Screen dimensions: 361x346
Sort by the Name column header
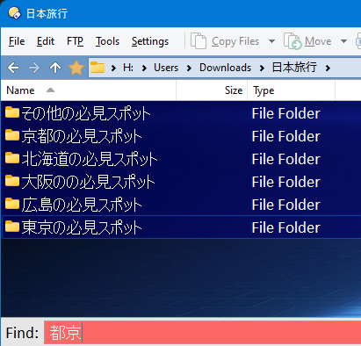[89, 90]
